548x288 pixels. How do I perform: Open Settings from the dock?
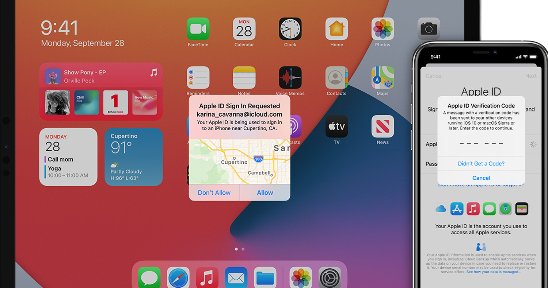[x=330, y=277]
